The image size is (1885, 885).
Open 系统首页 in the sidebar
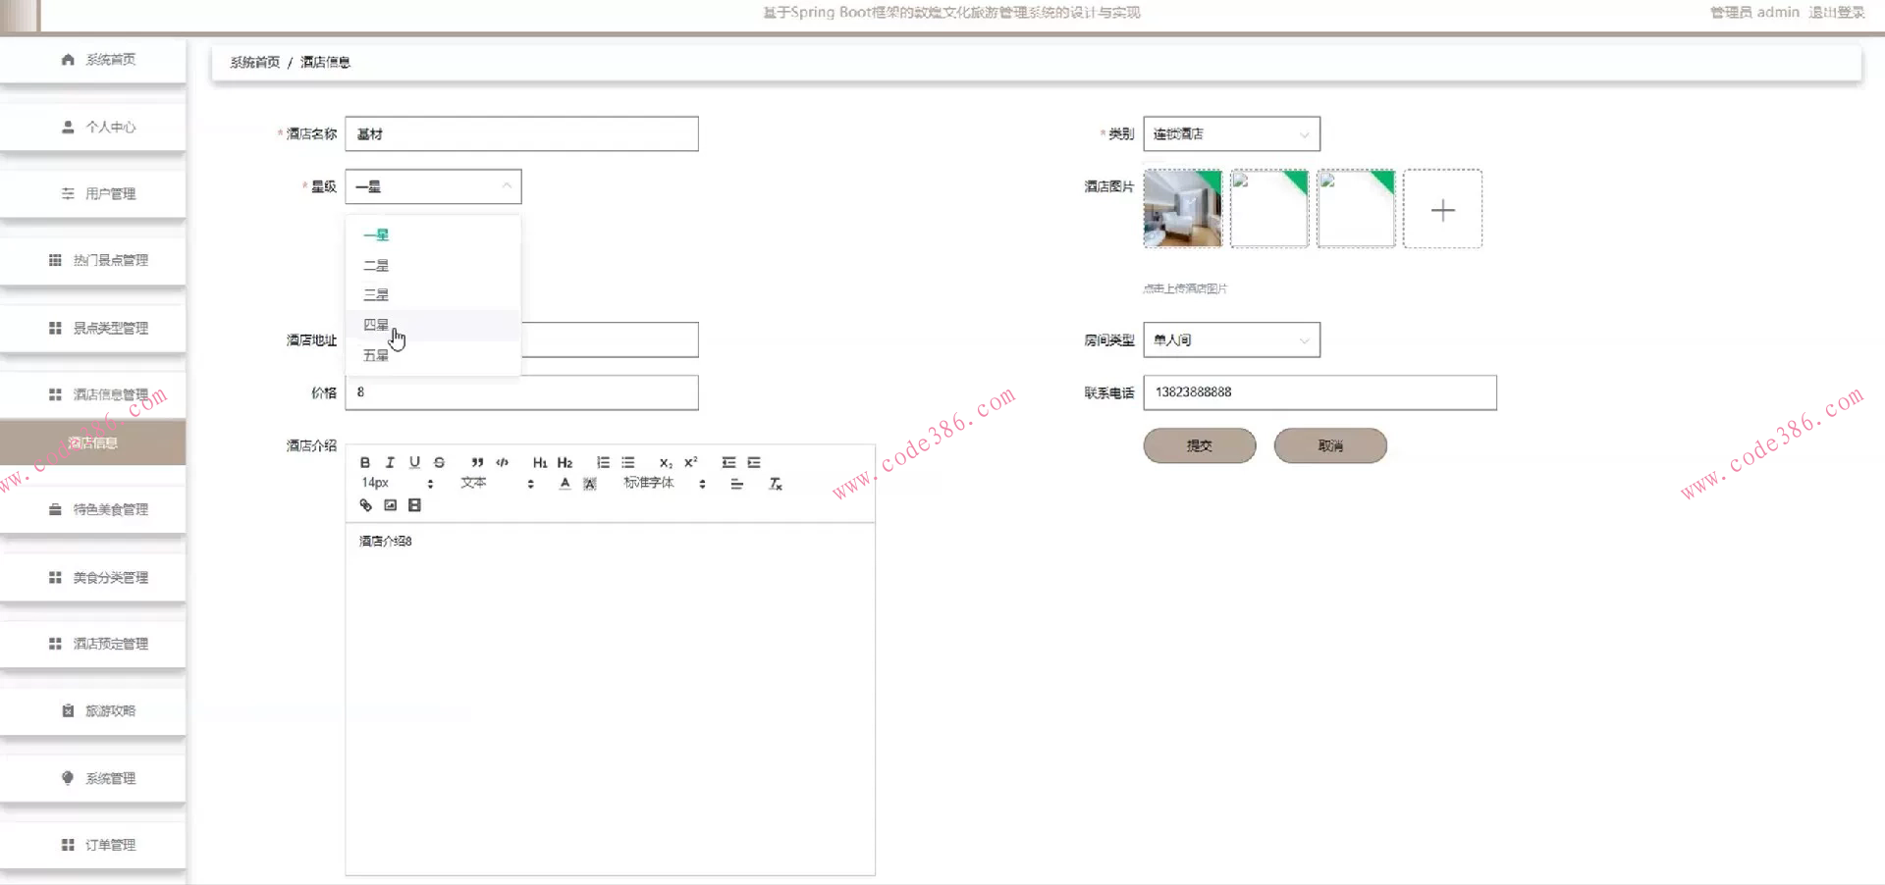pos(93,60)
